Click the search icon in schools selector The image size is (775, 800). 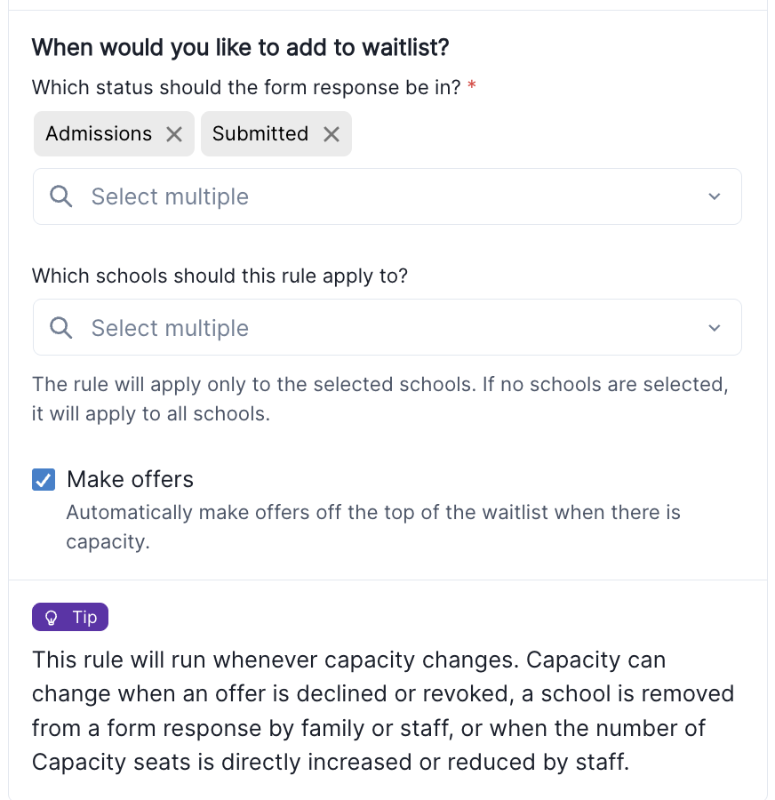point(60,327)
